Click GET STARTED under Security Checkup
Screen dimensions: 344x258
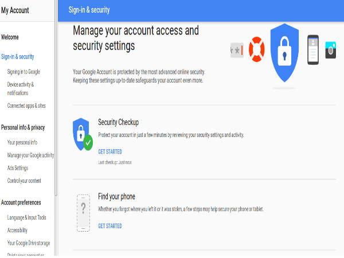point(110,152)
